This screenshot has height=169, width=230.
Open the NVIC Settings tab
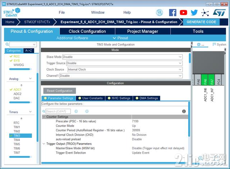tap(119, 98)
